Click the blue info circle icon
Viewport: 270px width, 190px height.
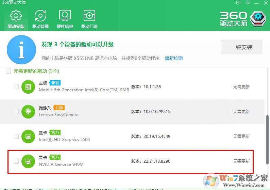pos(21,50)
